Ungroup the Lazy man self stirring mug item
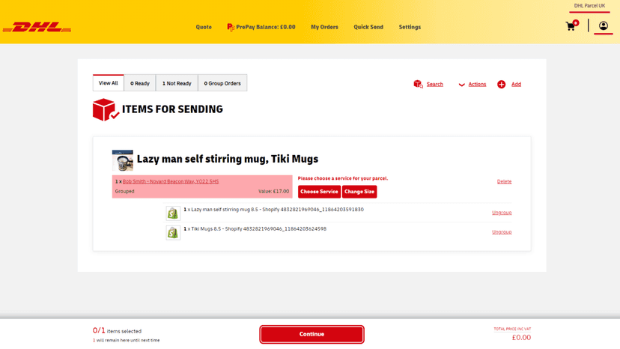The height and width of the screenshot is (349, 620). tap(502, 213)
